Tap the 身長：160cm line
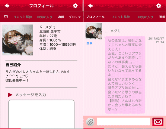The height and width of the screenshot is (129, 166). [50, 40]
